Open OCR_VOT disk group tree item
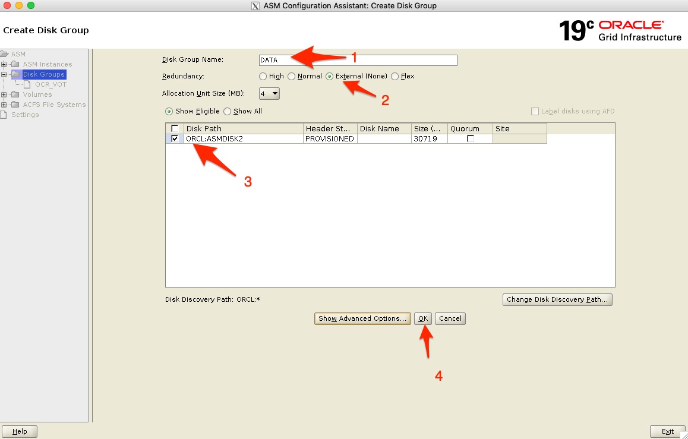688x439 pixels. pyautogui.click(x=51, y=84)
